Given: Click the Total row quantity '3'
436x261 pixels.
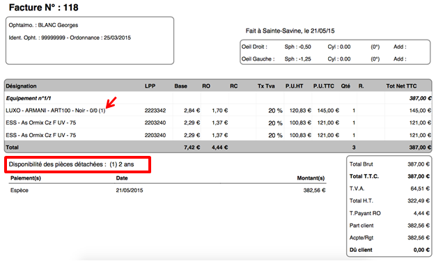Looking at the screenshot, I should [354, 148].
